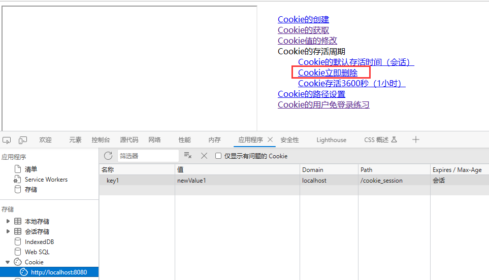Clear all cookies icon next to filter
The height and width of the screenshot is (280, 489).
point(188,155)
